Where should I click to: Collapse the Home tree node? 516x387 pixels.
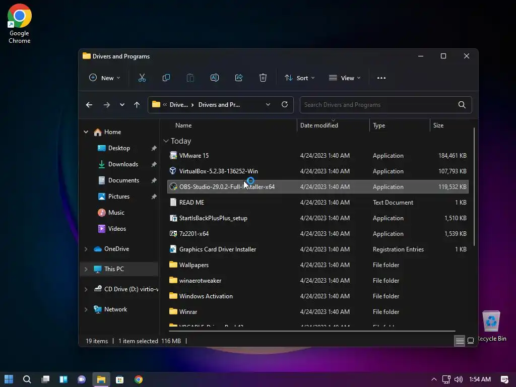click(86, 132)
